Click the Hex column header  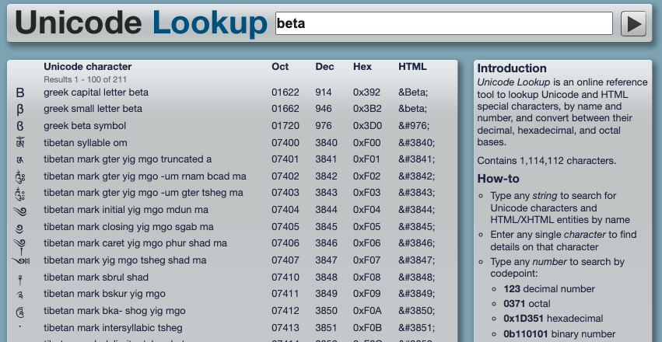pos(363,67)
